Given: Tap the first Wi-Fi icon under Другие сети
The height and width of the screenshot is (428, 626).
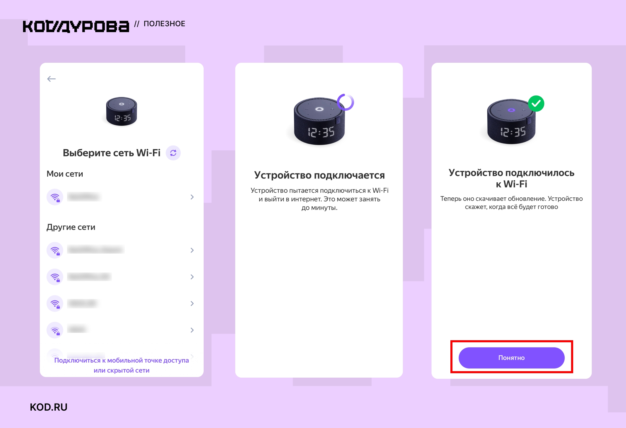Looking at the screenshot, I should coord(55,250).
